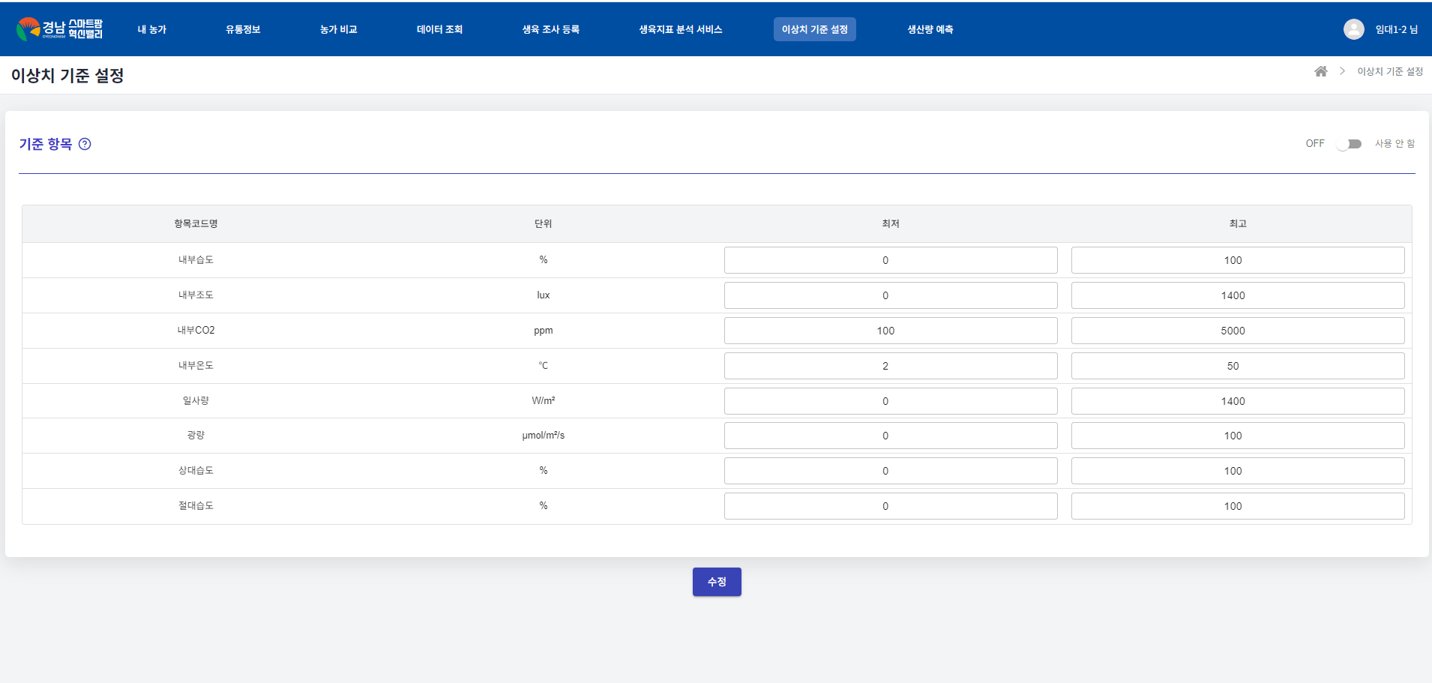Edit 상대습도 minimum value field
Viewport: 1432px width, 683px height.
(891, 471)
